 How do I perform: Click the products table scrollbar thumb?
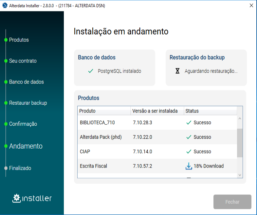[240, 143]
